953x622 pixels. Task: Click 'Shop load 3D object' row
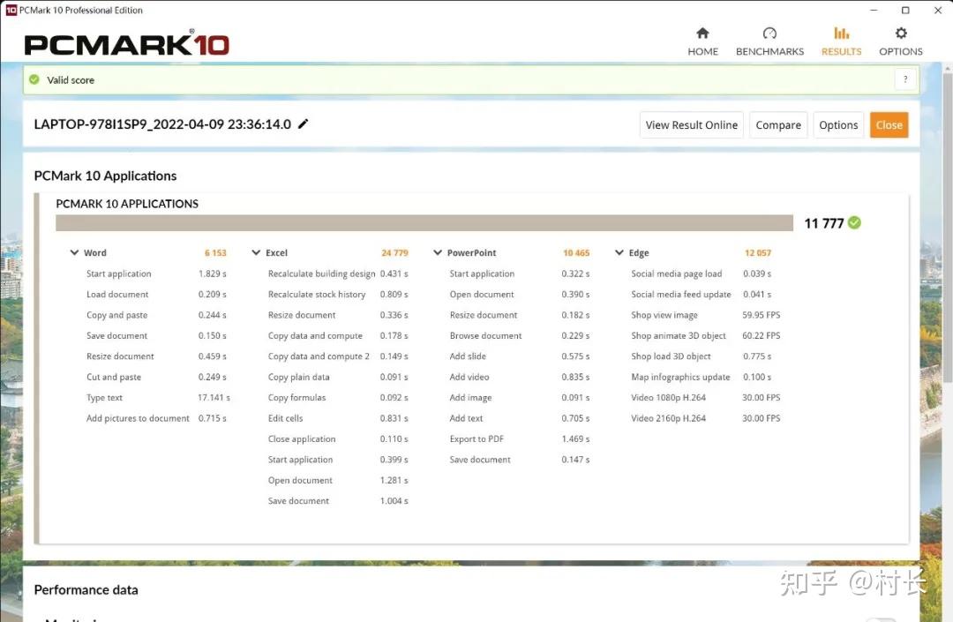pos(702,356)
